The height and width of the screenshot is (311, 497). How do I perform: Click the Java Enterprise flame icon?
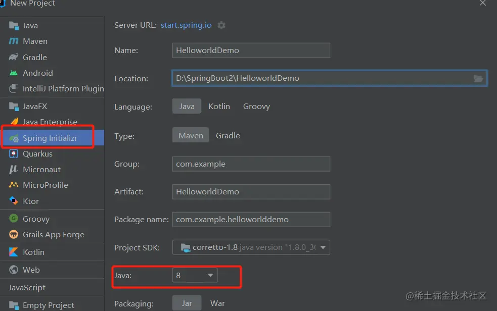(x=14, y=122)
